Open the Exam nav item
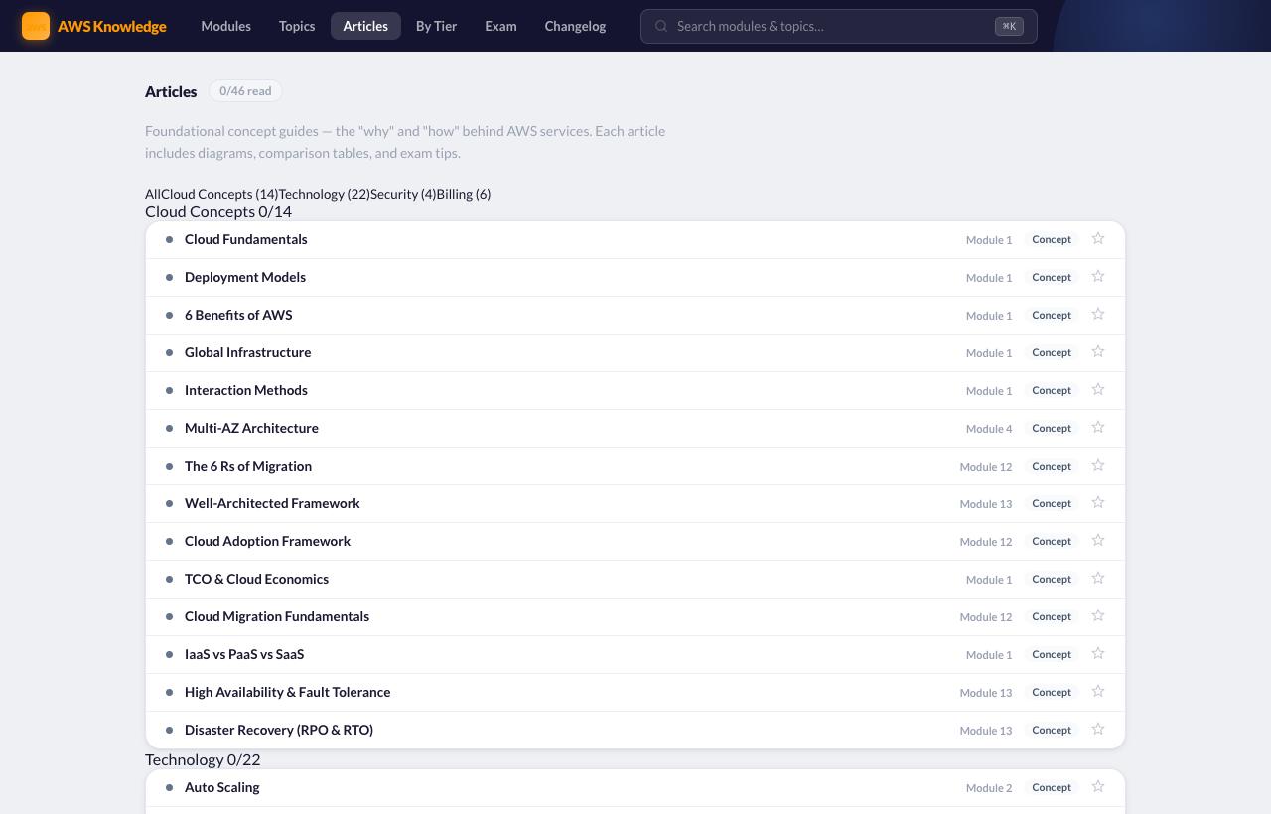The height and width of the screenshot is (814, 1271). point(500,26)
